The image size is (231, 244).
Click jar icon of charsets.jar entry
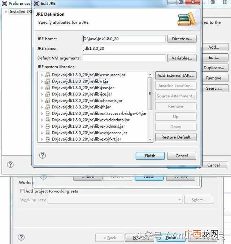pos(48,101)
